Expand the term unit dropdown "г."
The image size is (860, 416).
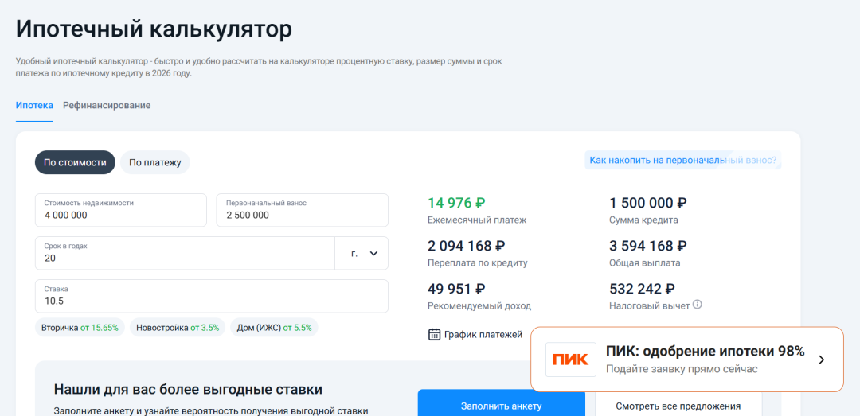point(362,253)
